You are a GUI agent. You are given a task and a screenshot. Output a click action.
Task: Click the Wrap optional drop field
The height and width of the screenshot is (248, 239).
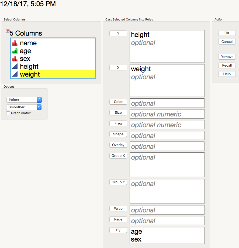(167, 210)
